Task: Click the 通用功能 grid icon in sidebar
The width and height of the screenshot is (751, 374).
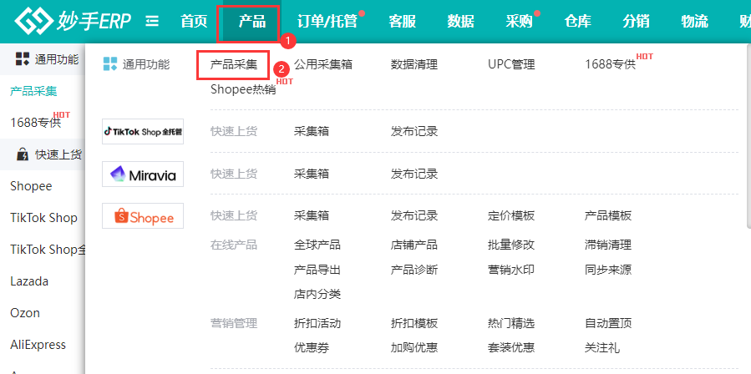Action: 23,58
